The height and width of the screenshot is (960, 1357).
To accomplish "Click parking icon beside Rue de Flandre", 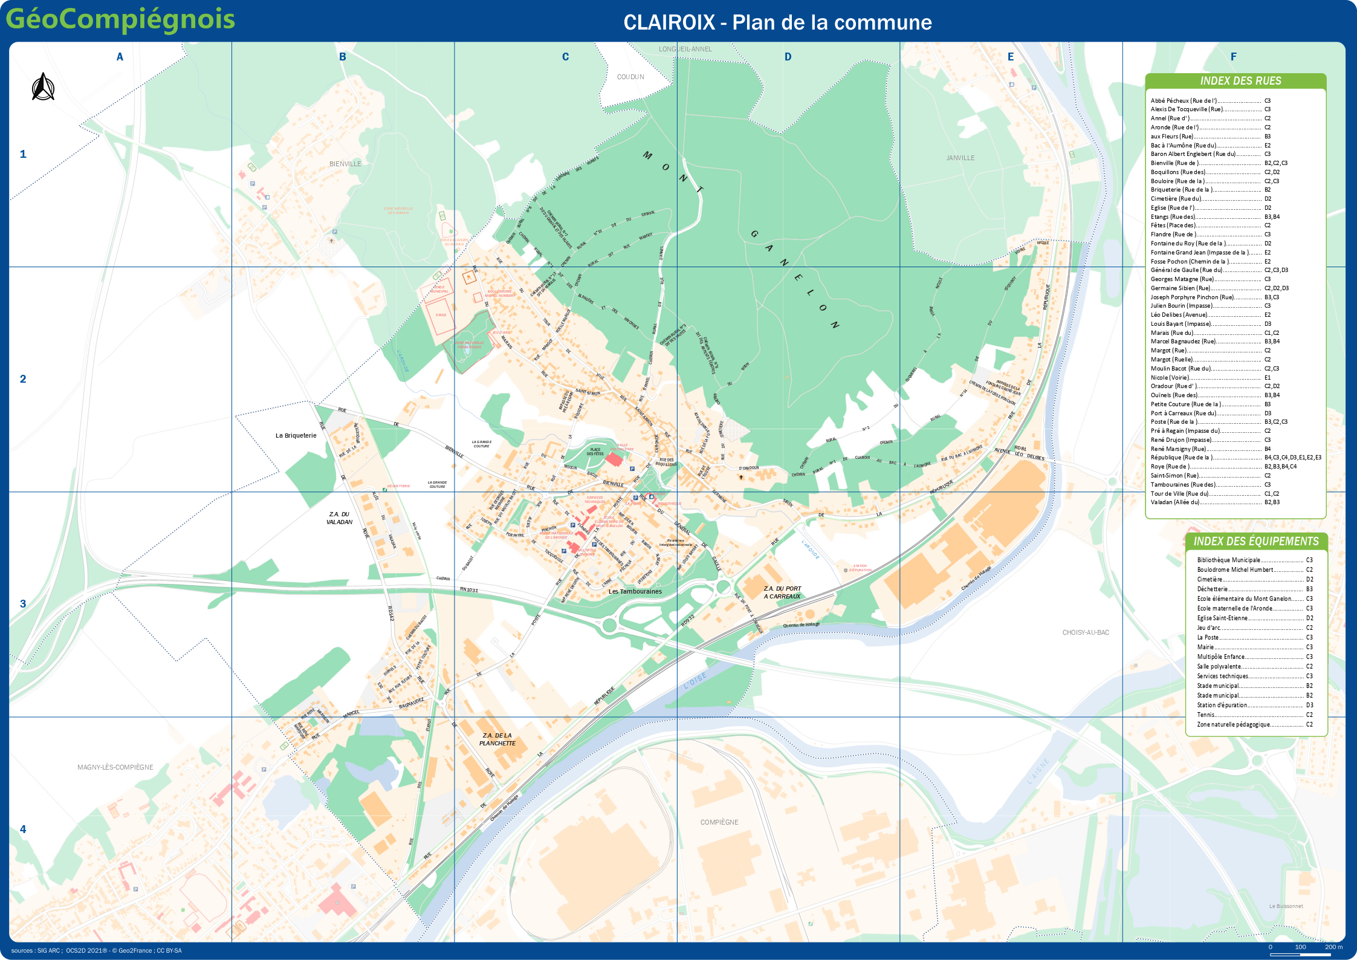I will tap(573, 525).
